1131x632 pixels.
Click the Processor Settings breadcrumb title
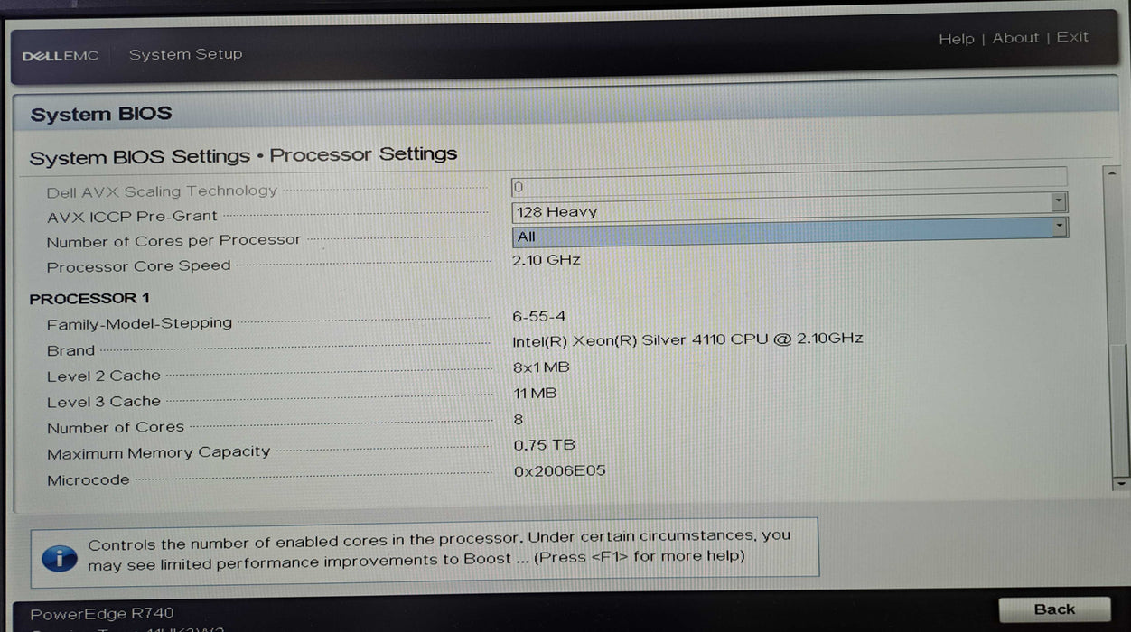(x=363, y=155)
